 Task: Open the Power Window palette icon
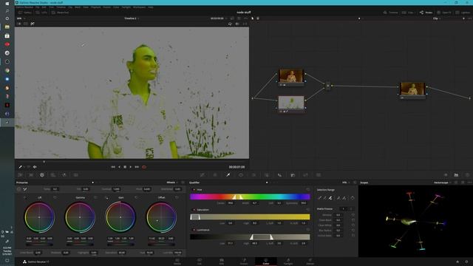tap(241, 175)
